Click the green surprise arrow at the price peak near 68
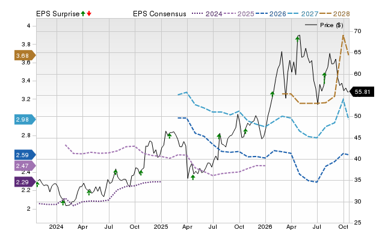This screenshot has width=385, height=230. click(297, 39)
